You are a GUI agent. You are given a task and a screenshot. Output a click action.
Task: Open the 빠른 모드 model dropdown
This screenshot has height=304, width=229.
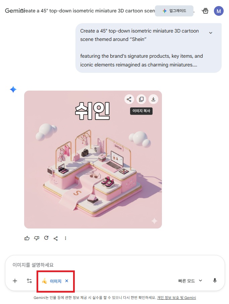190,281
